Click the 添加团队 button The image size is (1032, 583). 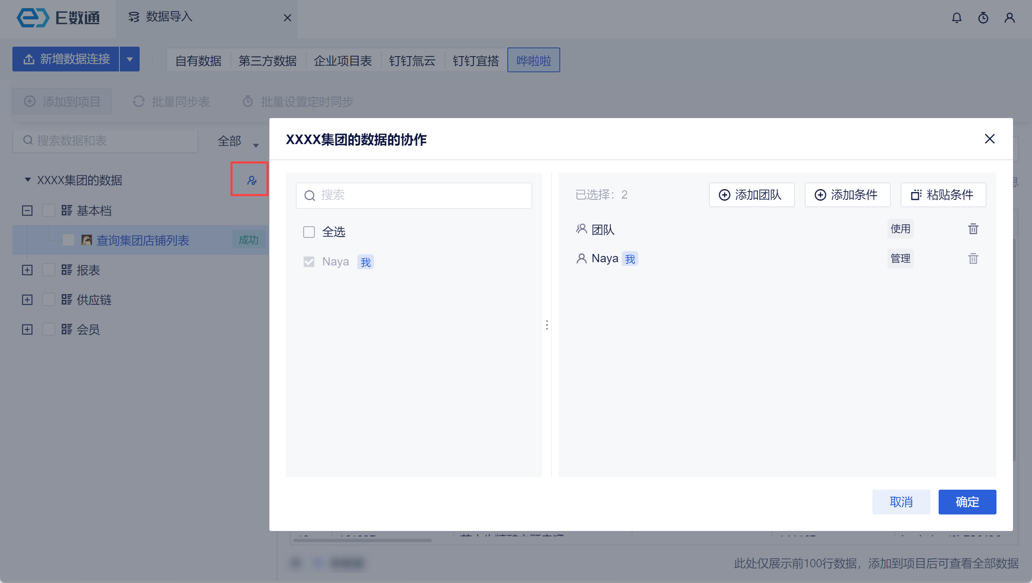(751, 195)
